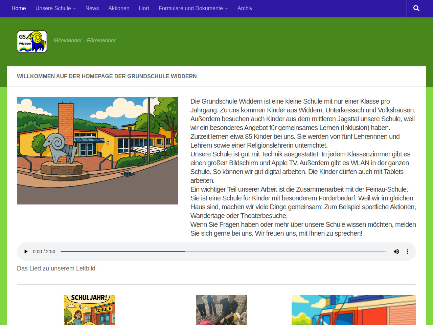433x325 pixels.
Task: Click the illustrated school building image
Action: [97, 151]
